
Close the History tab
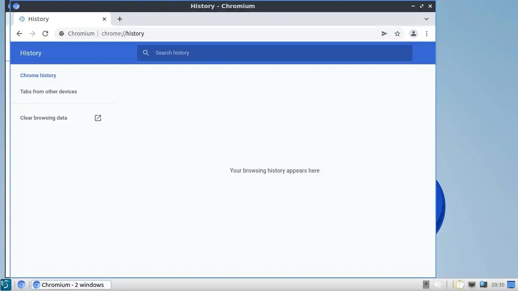[104, 19]
